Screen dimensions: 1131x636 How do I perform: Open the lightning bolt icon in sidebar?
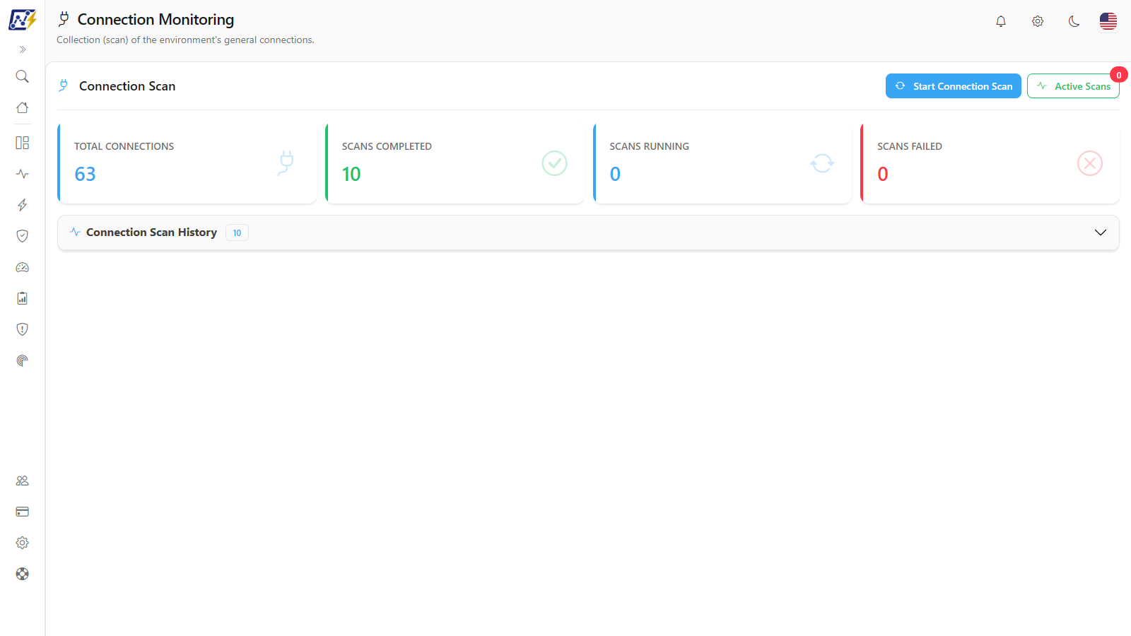point(23,205)
